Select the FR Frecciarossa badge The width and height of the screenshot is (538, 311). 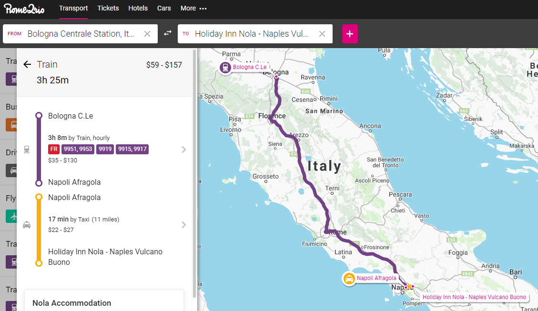pyautogui.click(x=54, y=149)
